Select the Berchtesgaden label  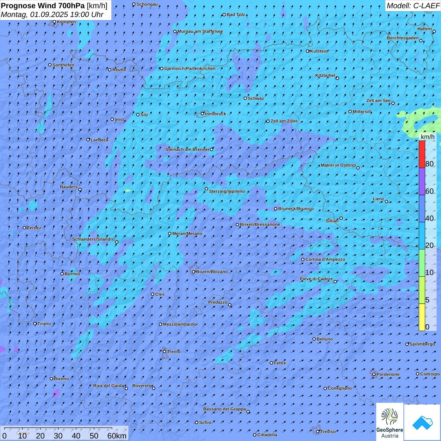click(403, 38)
